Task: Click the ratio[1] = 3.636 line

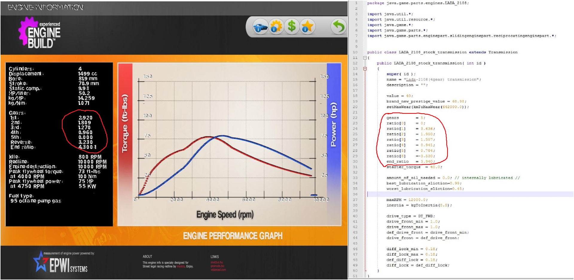Action: pyautogui.click(x=411, y=129)
